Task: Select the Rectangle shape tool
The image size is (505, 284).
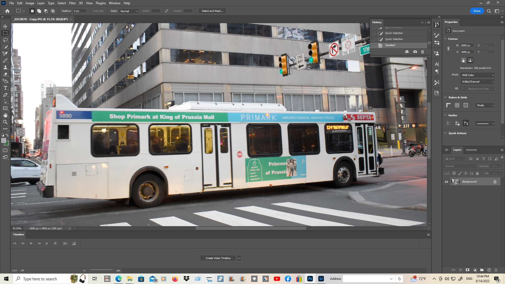Action: [x=5, y=108]
